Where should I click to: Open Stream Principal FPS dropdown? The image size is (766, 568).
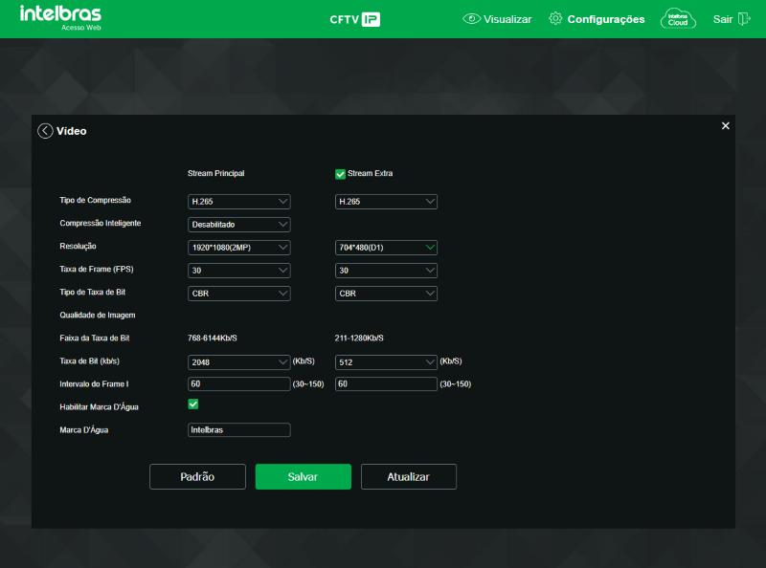pos(238,271)
